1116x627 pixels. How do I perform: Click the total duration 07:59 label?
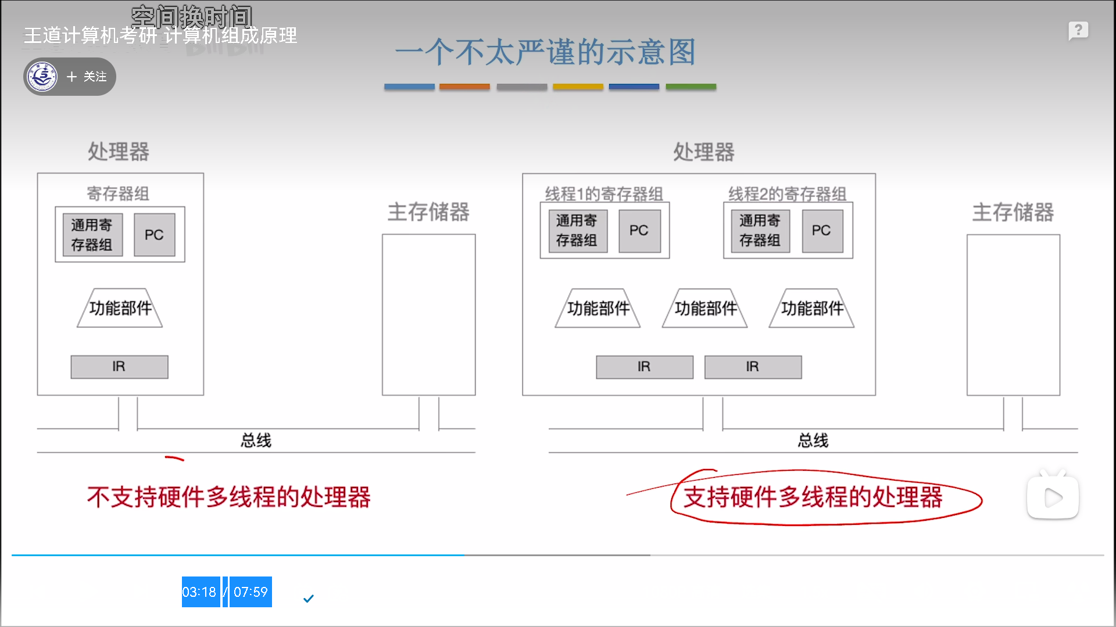(251, 592)
